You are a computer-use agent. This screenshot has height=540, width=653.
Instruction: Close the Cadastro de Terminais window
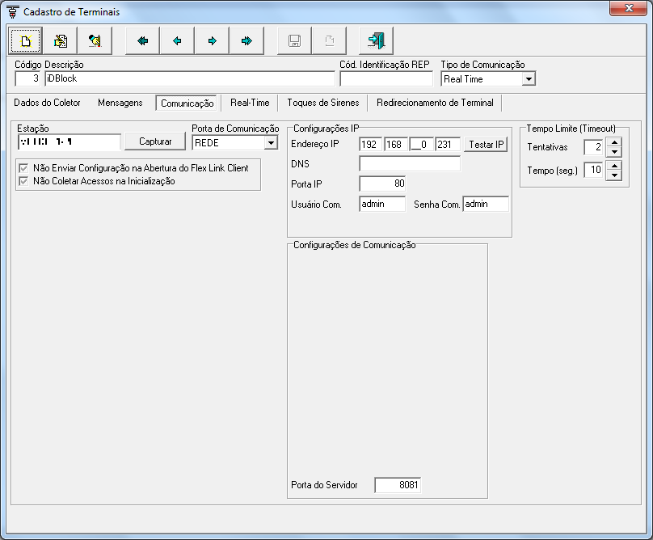[629, 8]
